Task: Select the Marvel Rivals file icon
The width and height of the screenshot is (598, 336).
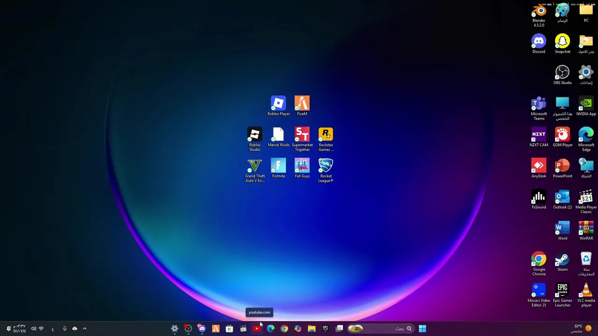Action: [278, 137]
